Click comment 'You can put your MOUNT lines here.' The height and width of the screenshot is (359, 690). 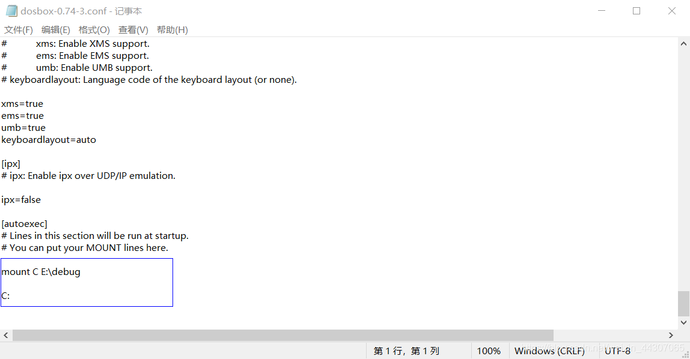click(85, 248)
